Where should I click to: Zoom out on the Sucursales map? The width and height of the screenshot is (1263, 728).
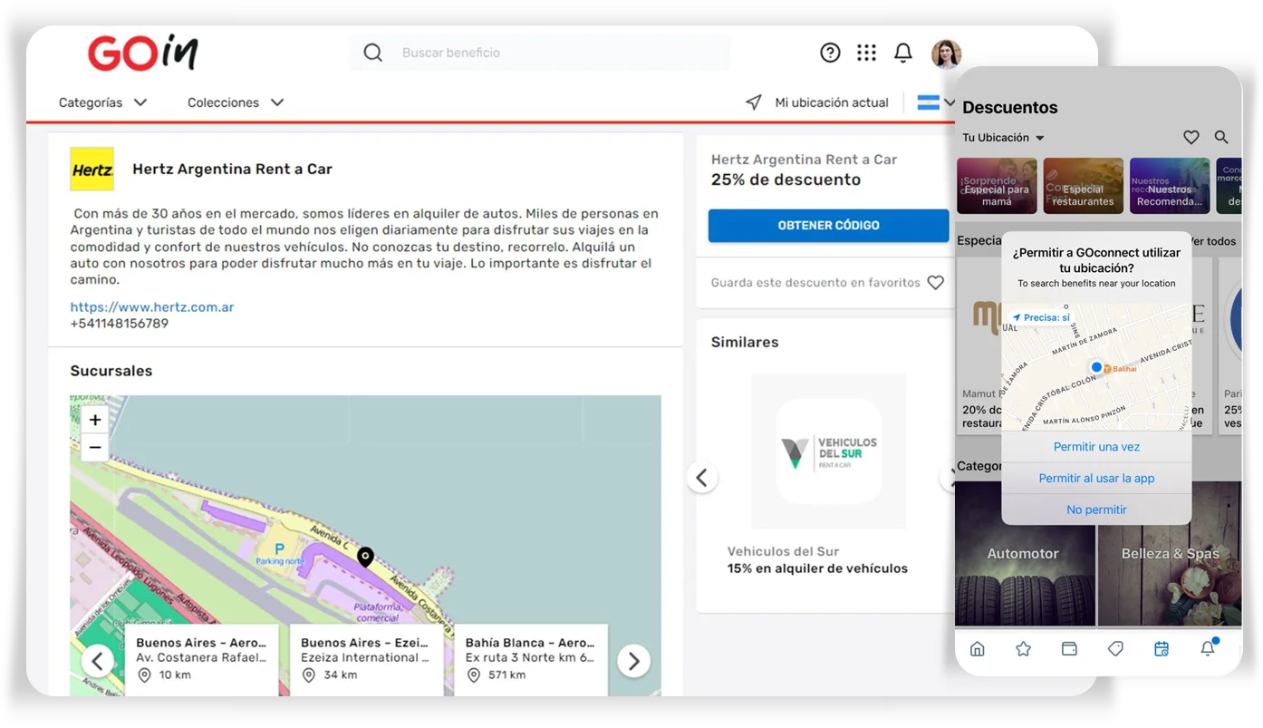point(95,447)
